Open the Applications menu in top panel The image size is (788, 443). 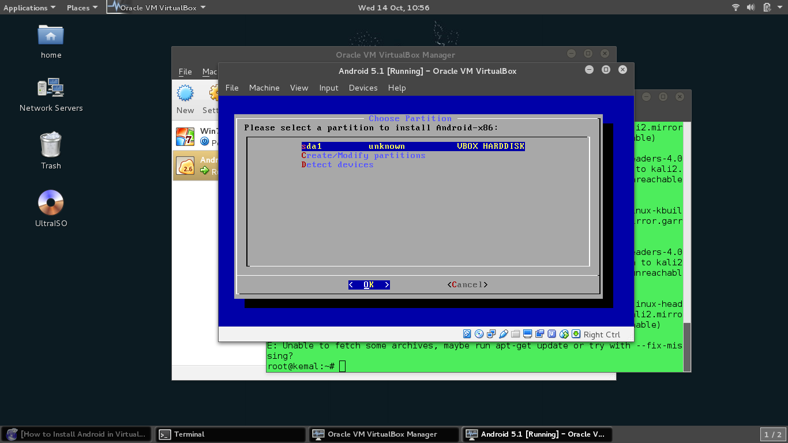[29, 7]
